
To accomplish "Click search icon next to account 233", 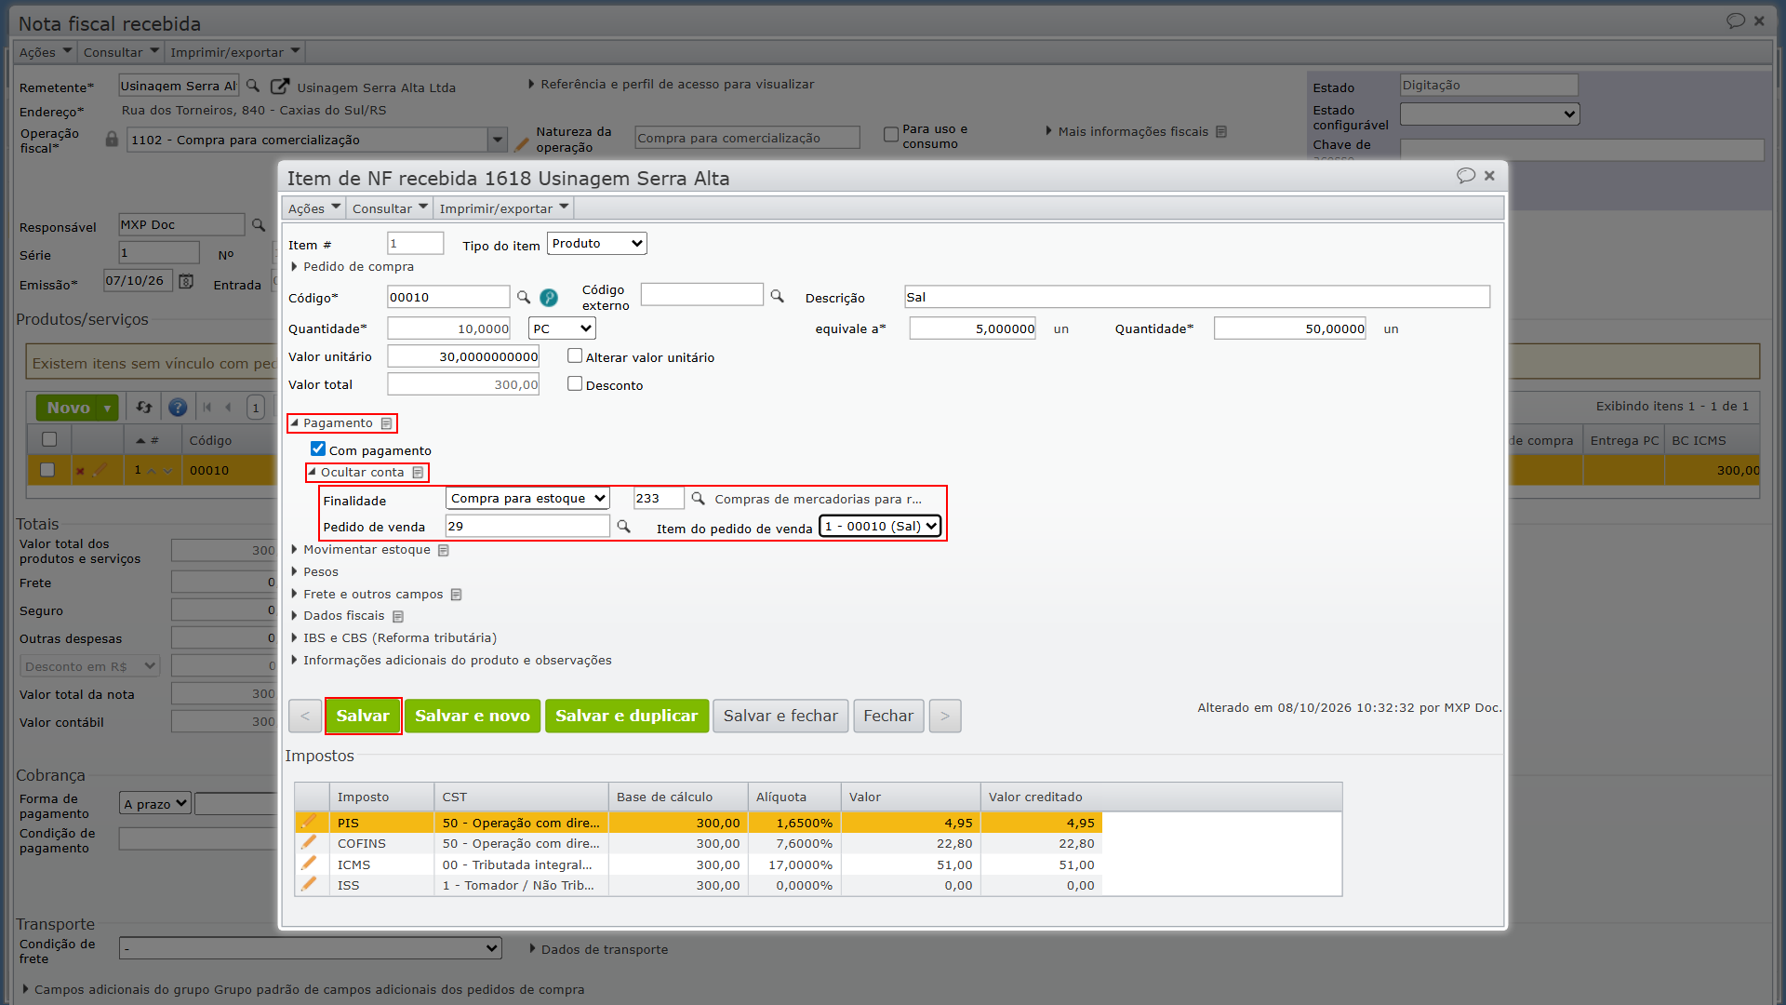I will 699,499.
